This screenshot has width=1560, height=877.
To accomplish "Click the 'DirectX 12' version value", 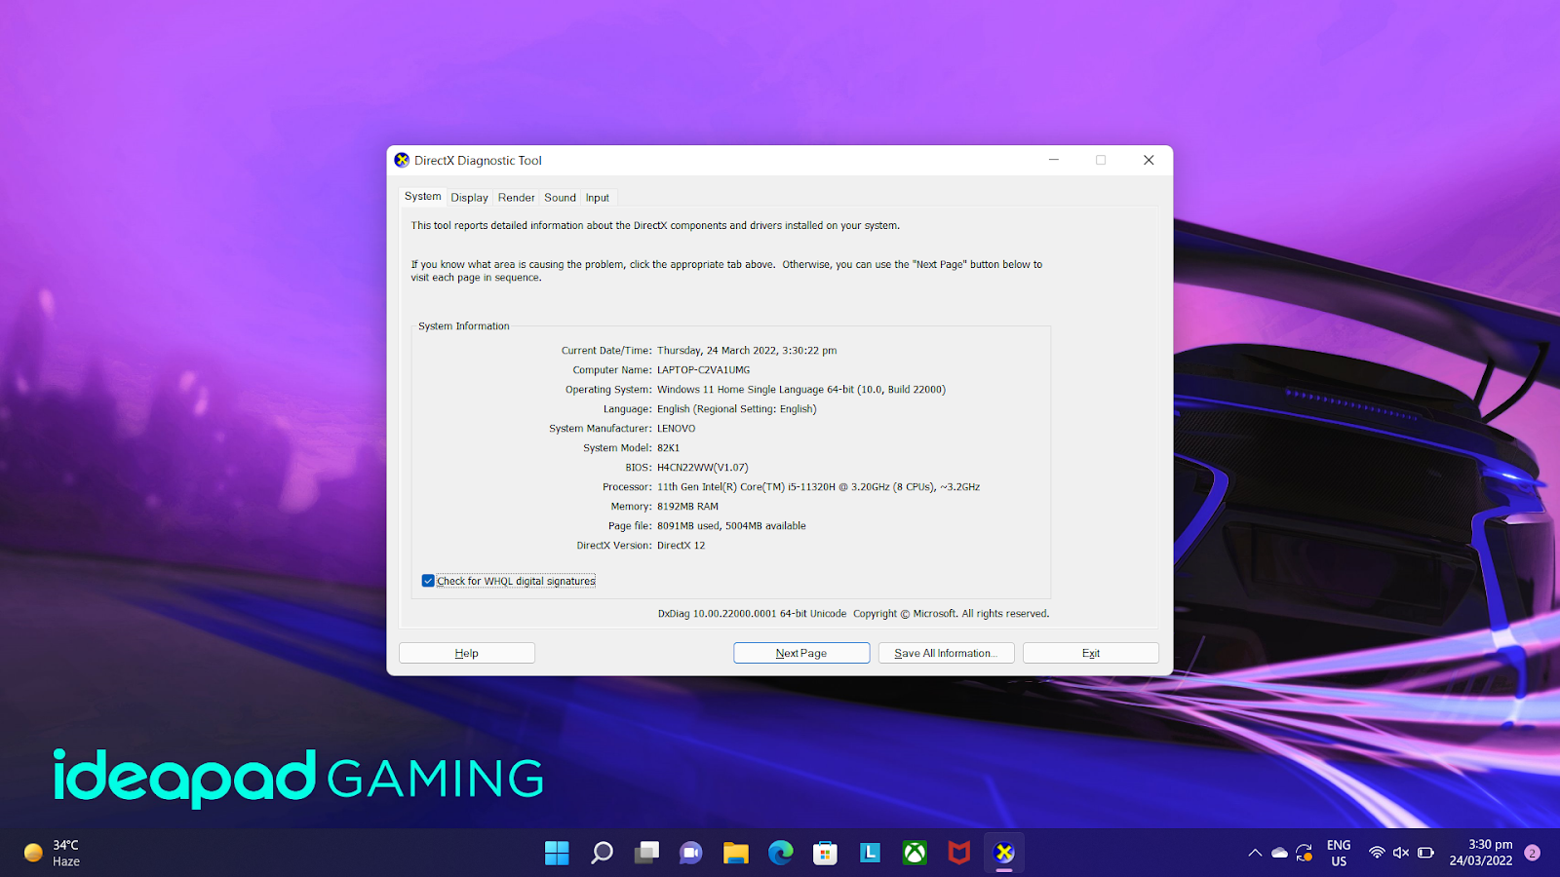I will coord(682,546).
